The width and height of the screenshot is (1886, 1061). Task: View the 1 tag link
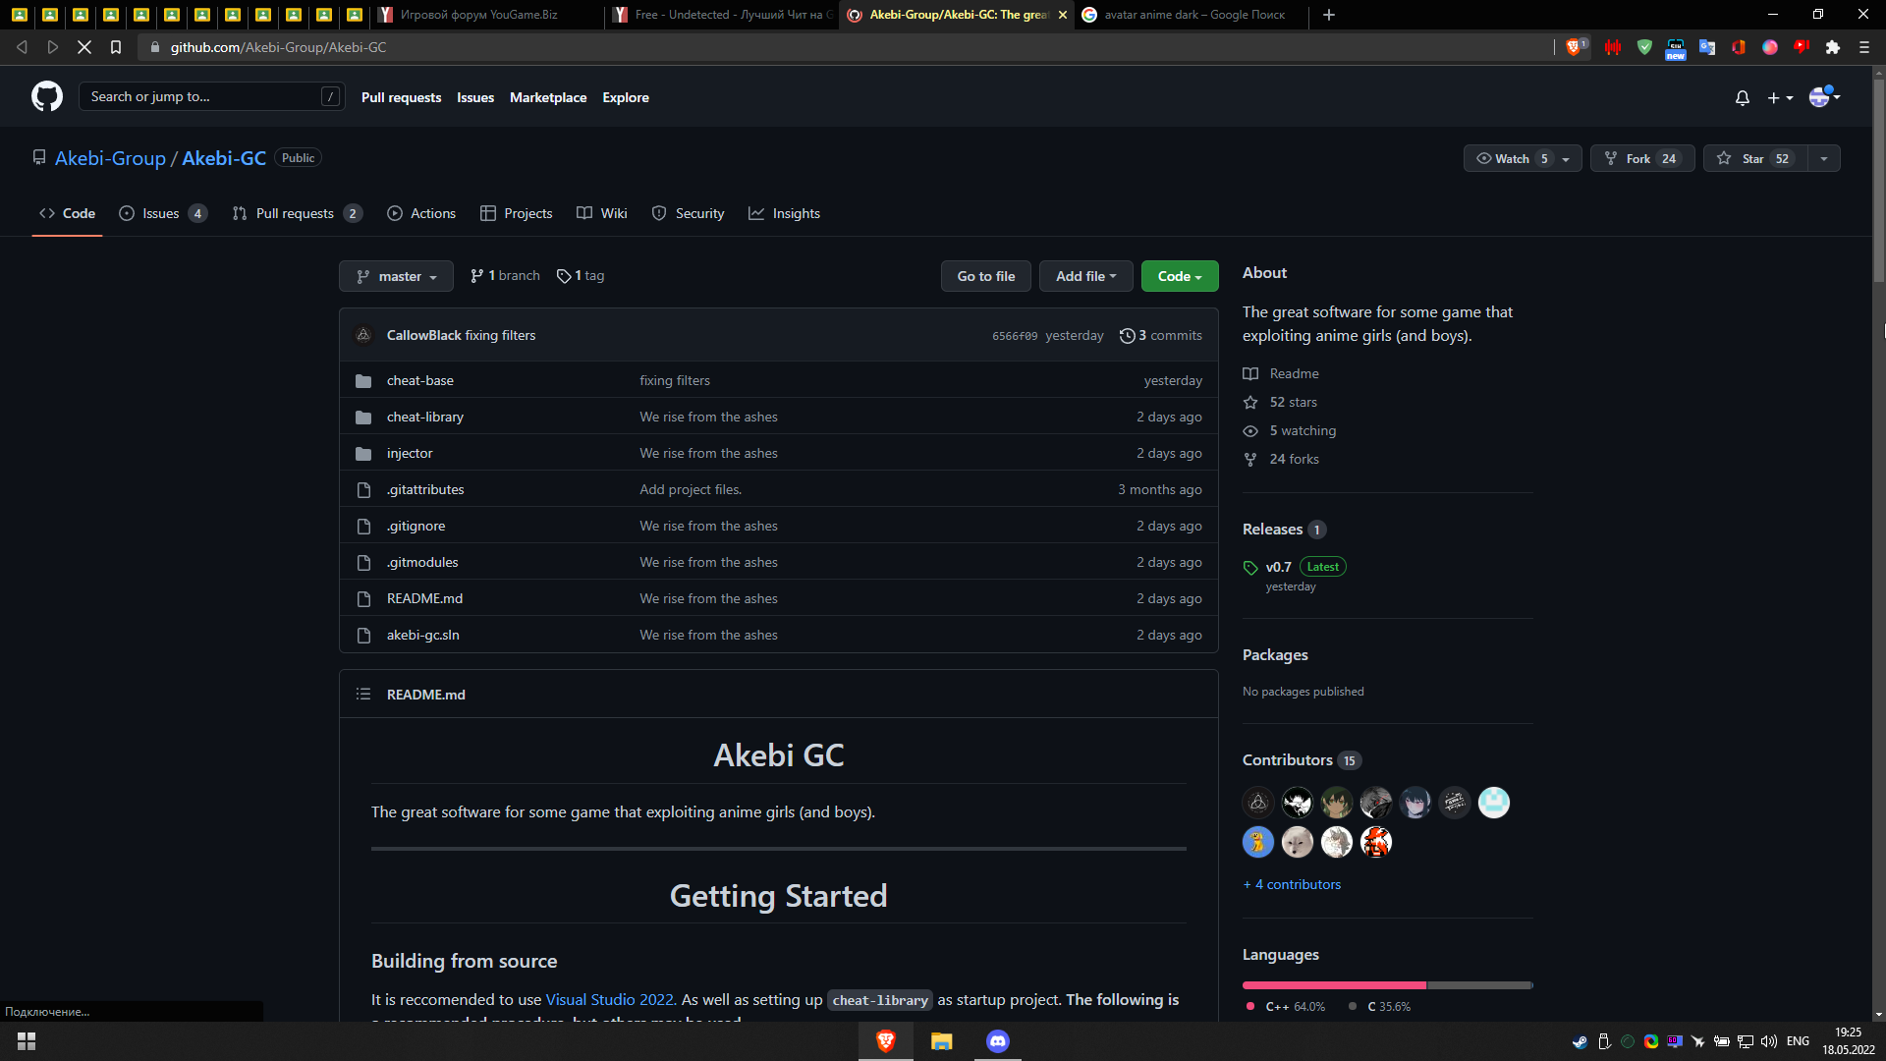click(x=581, y=276)
